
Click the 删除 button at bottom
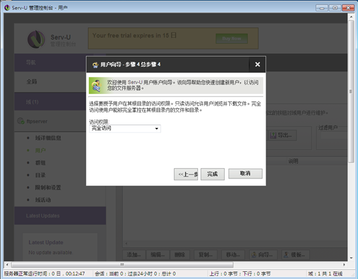tap(180, 254)
